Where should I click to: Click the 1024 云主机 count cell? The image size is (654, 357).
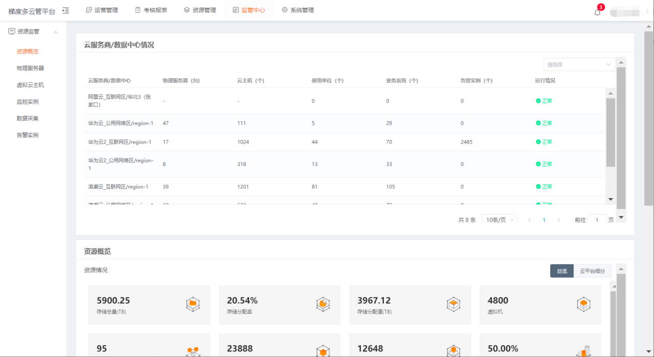pyautogui.click(x=243, y=142)
